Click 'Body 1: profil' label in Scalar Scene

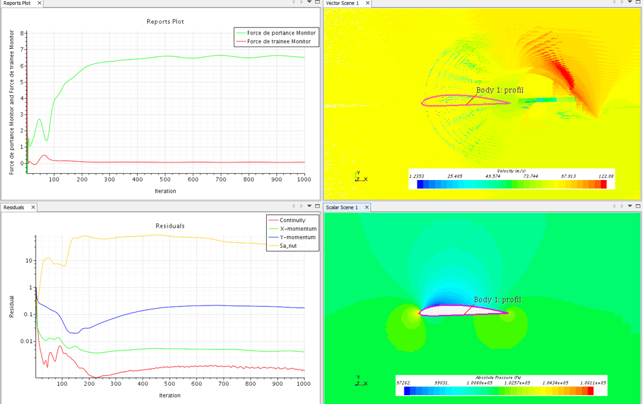click(497, 300)
